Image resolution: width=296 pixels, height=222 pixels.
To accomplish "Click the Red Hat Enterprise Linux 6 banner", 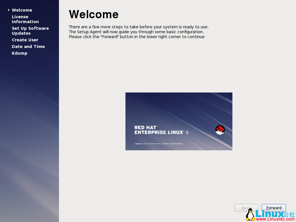I will tap(179, 121).
